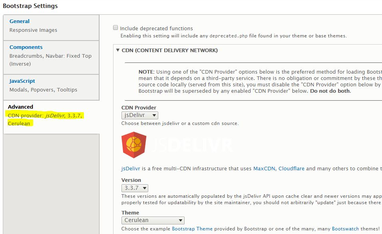Click the 'Modals, Popovers, Tooltips' summary text
The width and height of the screenshot is (382, 234).
point(44,90)
